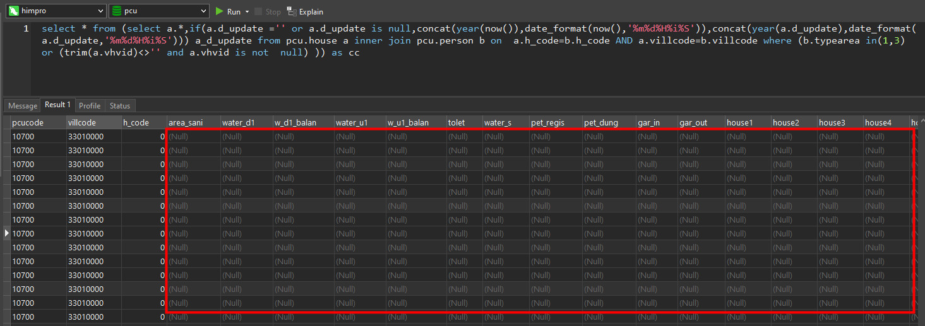925x326 pixels.
Task: Click the current row arrow indicator
Action: [x=7, y=233]
